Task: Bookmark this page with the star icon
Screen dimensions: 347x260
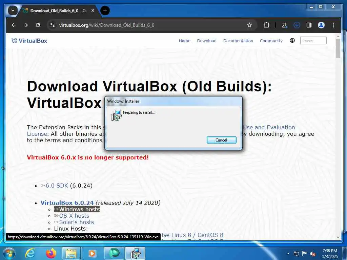Action: [x=249, y=25]
